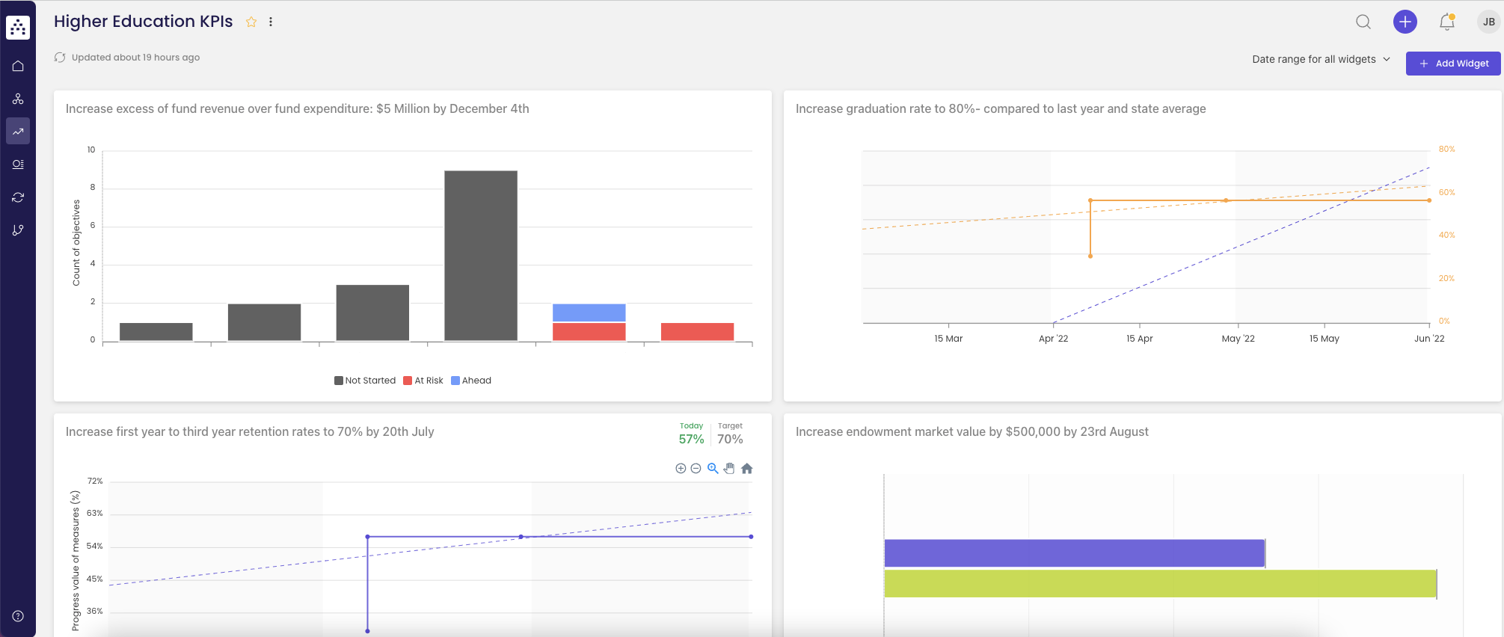Expand the Date range for all widgets dropdown
Screen dimensions: 1504x637
(1321, 59)
